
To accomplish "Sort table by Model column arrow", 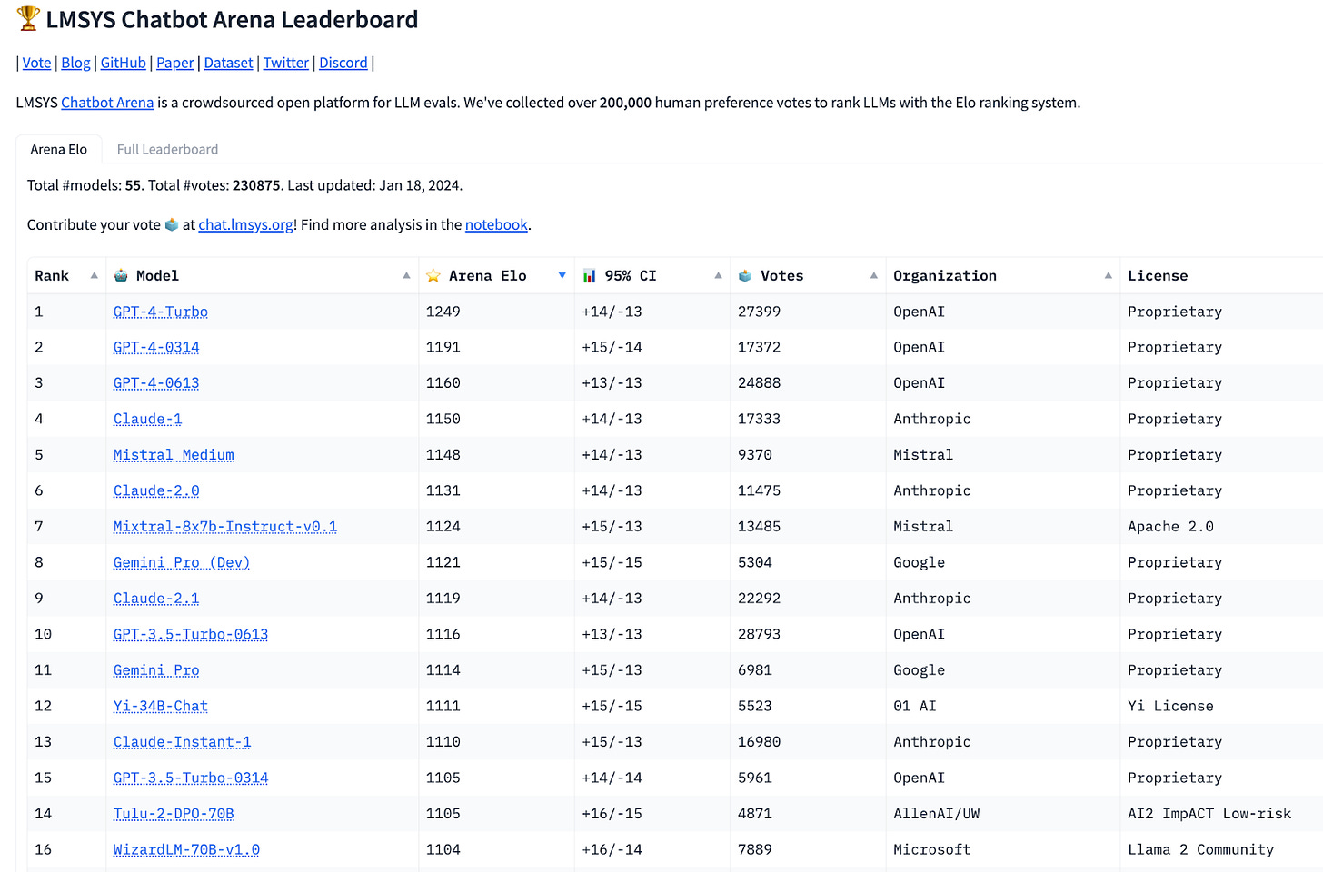I will 406,275.
